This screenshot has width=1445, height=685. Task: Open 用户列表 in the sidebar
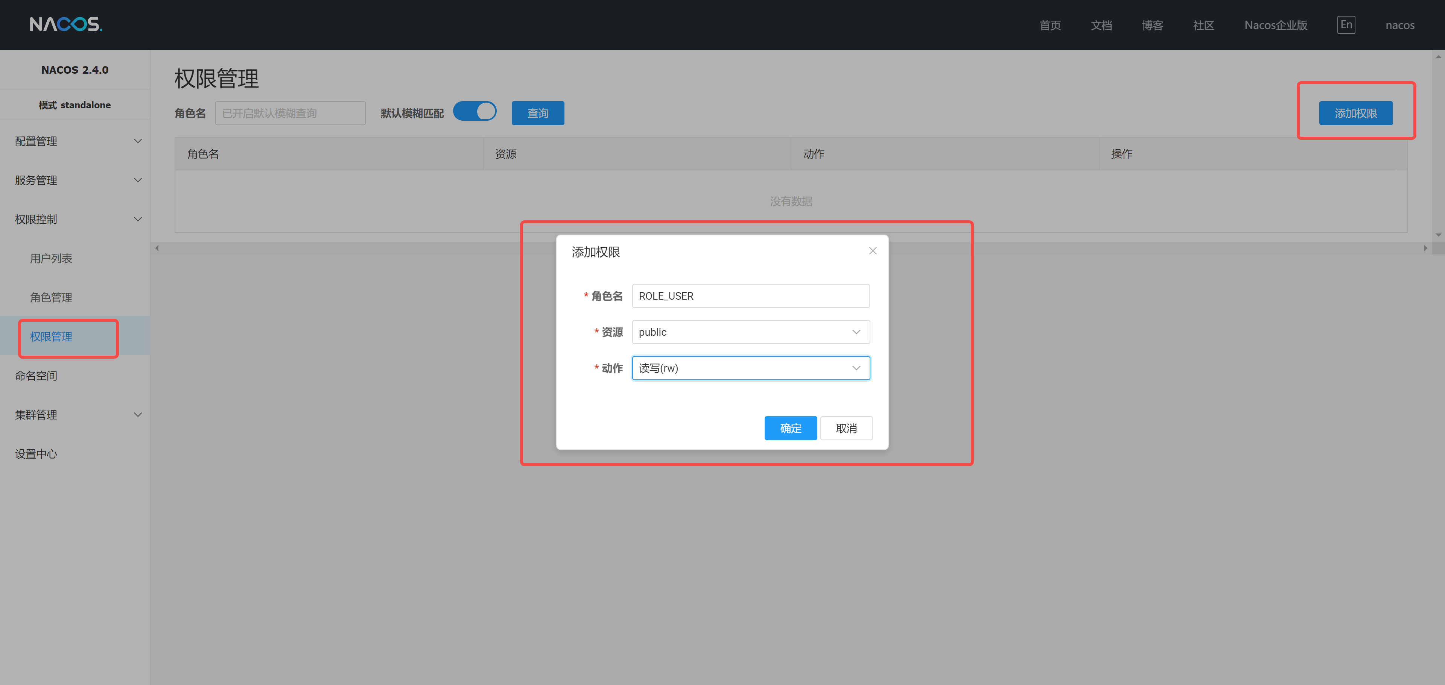tap(51, 258)
